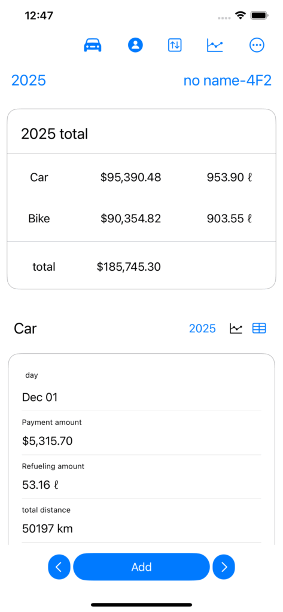The image size is (283, 612).
Task: Tap the car vehicle icon in toolbar
Action: pos(93,45)
